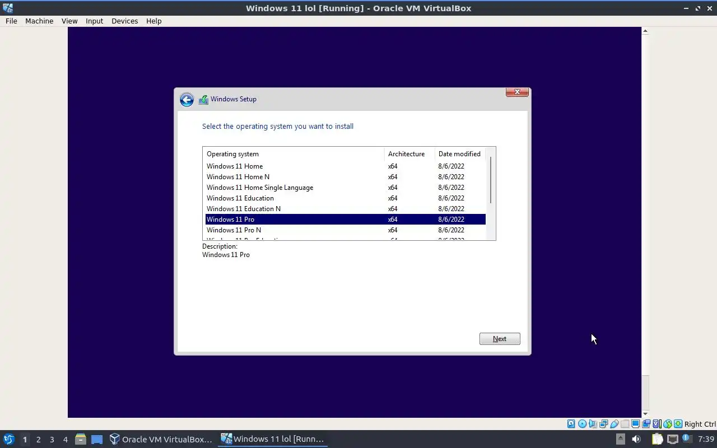Viewport: 717px width, 448px height.
Task: Click the Right Ctrl host key label
Action: coord(700,424)
